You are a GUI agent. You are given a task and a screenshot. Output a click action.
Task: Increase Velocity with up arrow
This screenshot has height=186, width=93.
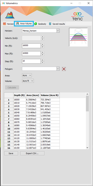pyautogui.click(x=43, y=37)
